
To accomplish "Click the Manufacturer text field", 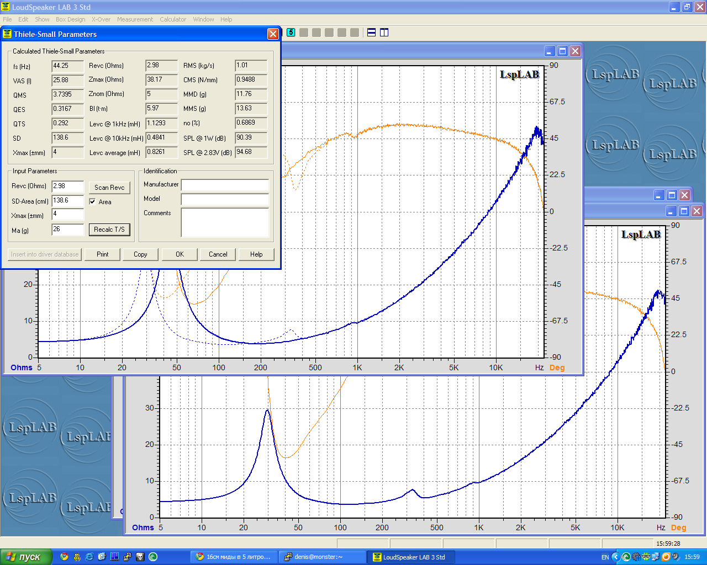I will coord(225,185).
